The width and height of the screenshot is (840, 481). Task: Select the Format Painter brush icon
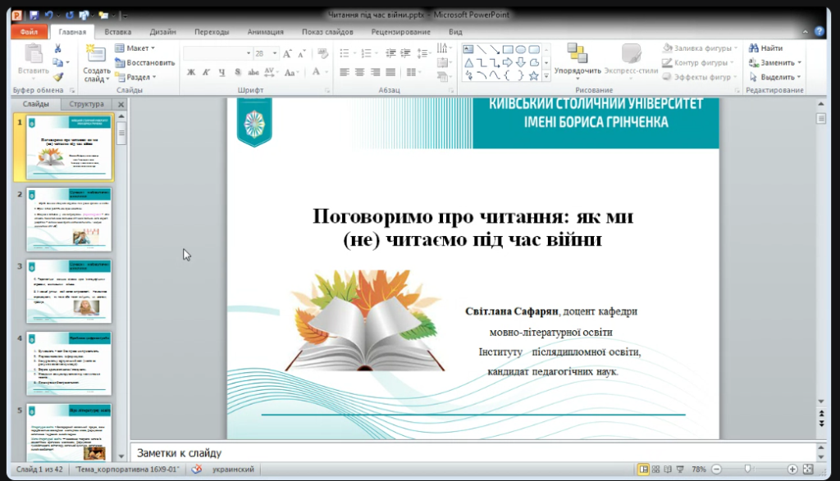pos(57,76)
